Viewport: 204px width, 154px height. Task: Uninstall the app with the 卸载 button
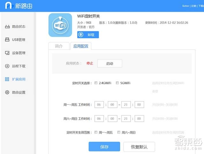click(88, 35)
